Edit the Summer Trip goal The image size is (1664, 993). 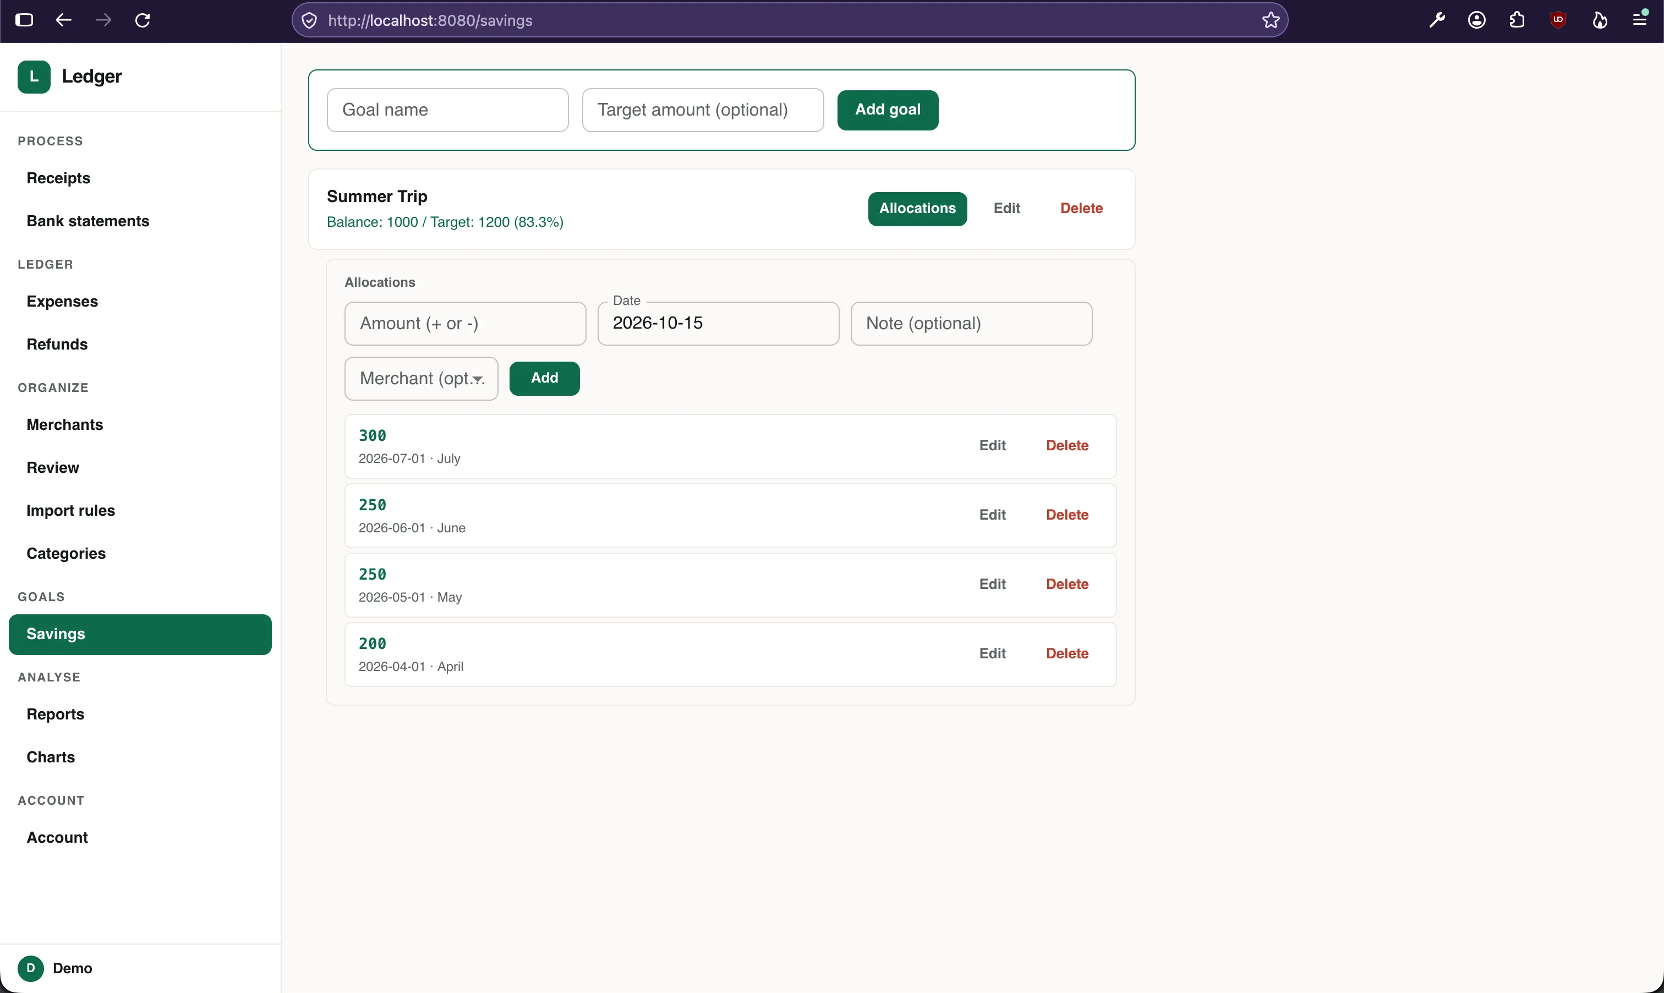coord(1006,209)
